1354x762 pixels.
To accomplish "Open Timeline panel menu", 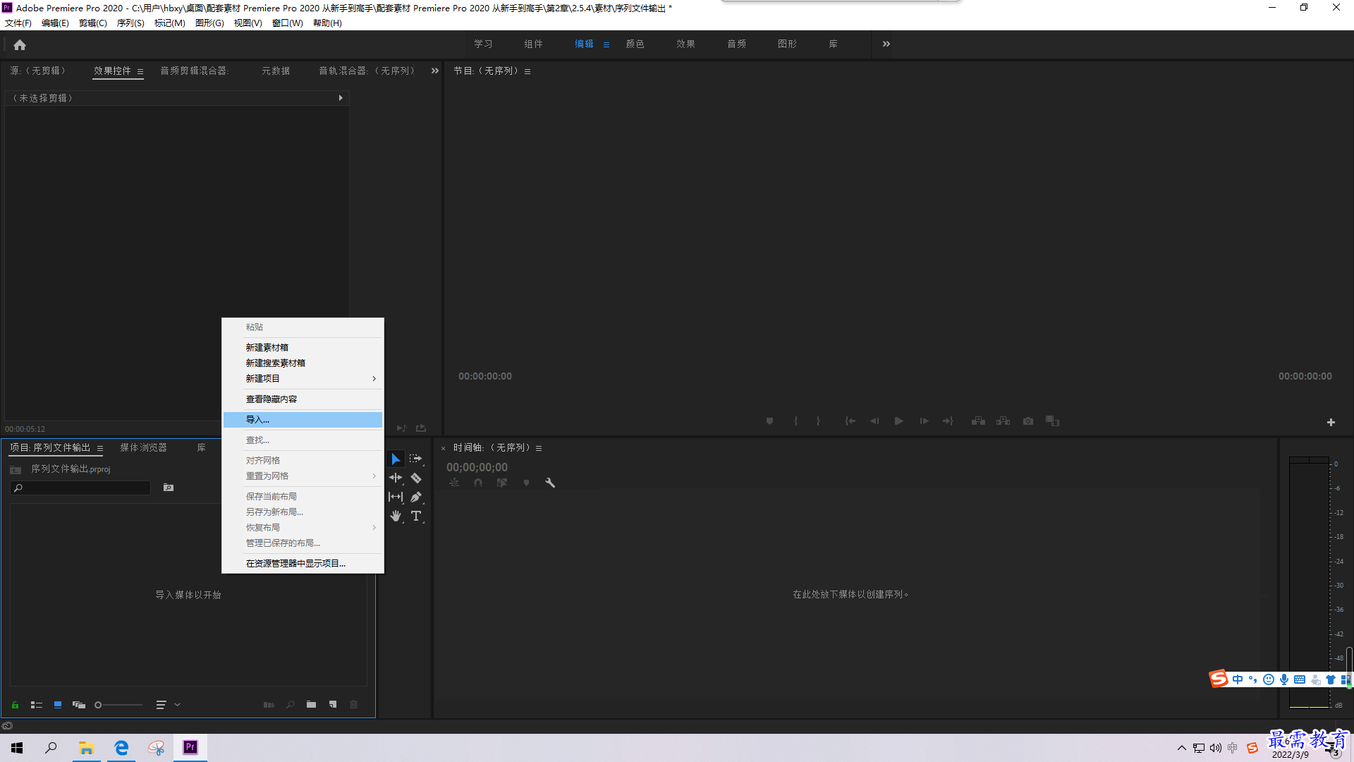I will 539,448.
